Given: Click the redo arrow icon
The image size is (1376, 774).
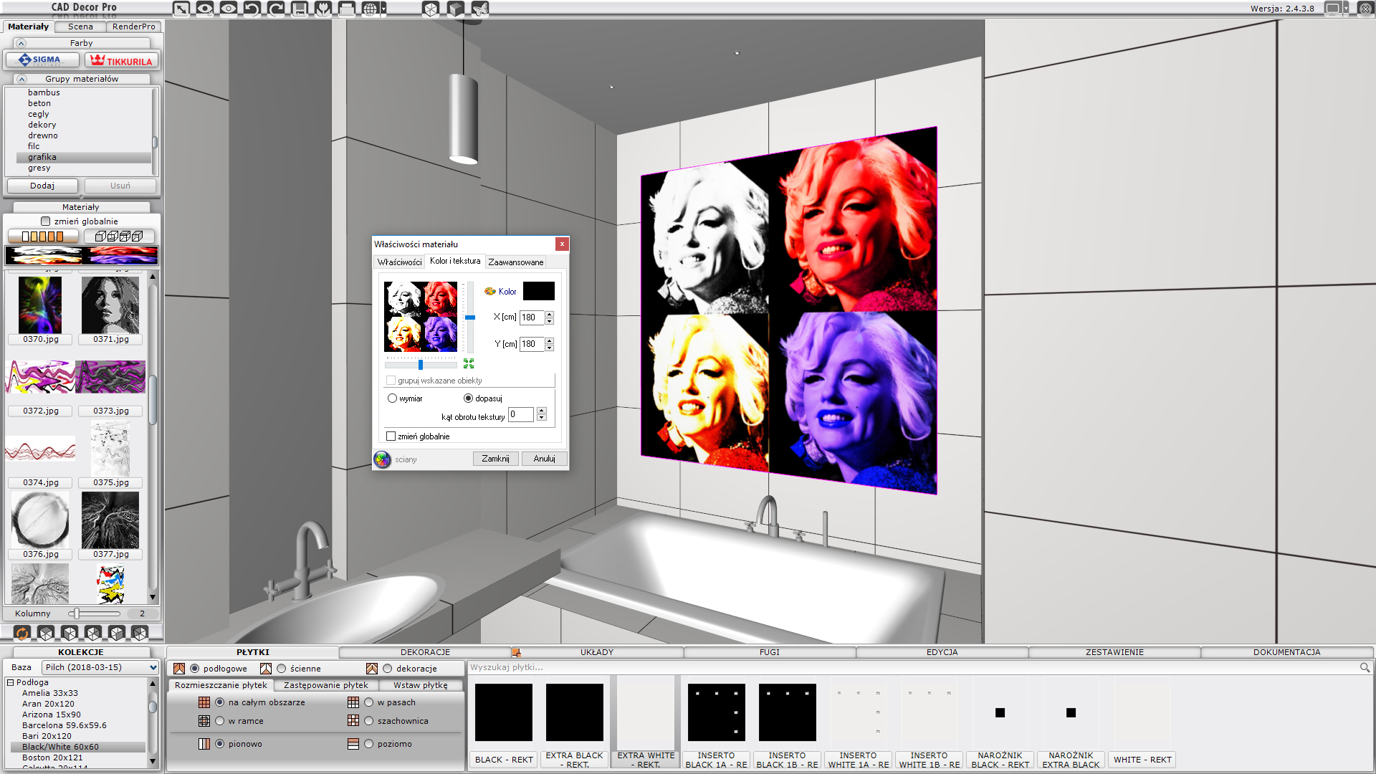Looking at the screenshot, I should [x=276, y=9].
